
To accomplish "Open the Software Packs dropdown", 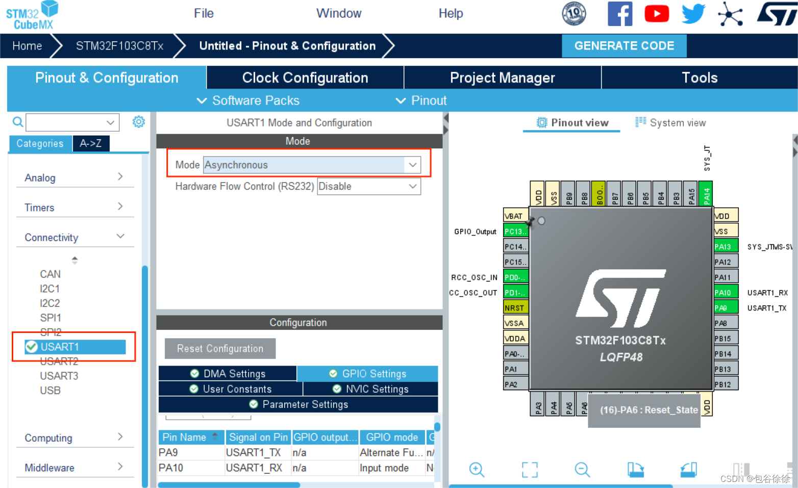I will 248,100.
